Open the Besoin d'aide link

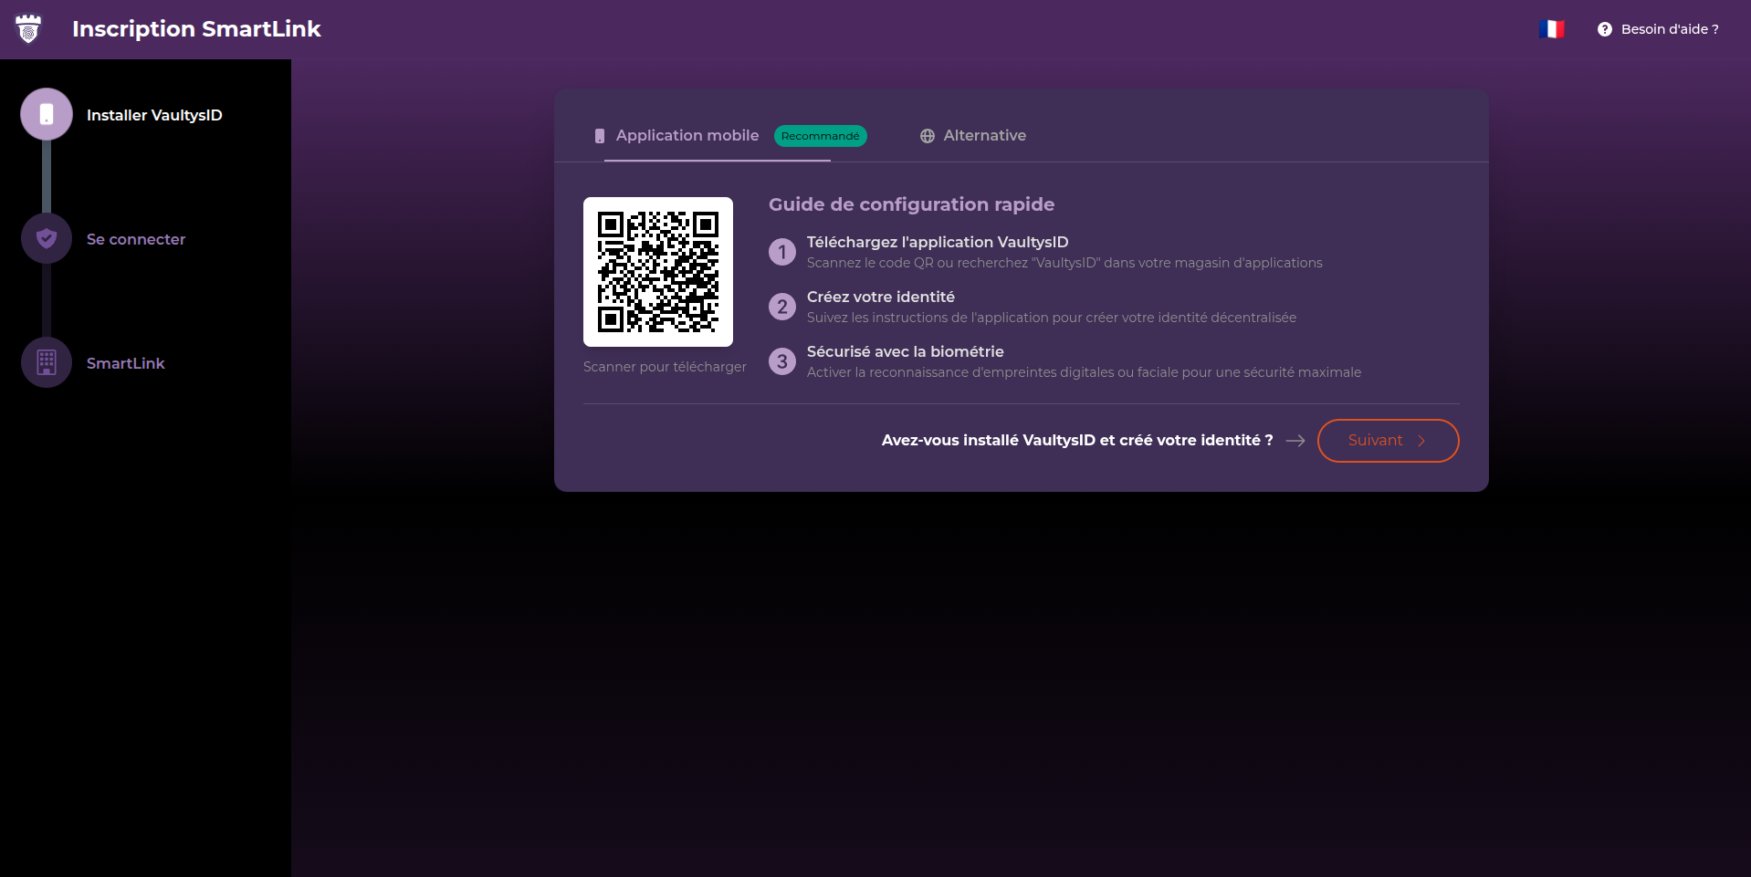click(x=1668, y=28)
